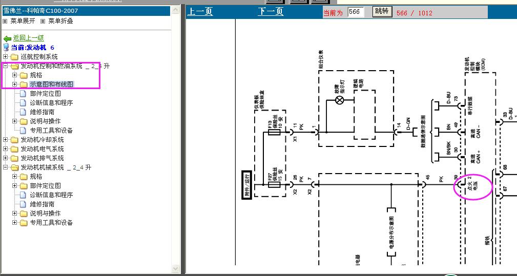Click the tree panel scrollbar up arrow
Image resolution: width=517 pixels, height=276 pixels.
point(176,9)
